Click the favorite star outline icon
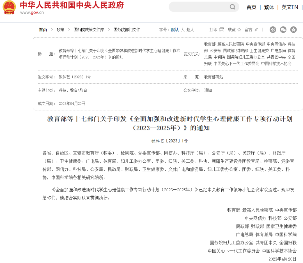The height and width of the screenshot is (263, 303). pyautogui.click(x=239, y=30)
